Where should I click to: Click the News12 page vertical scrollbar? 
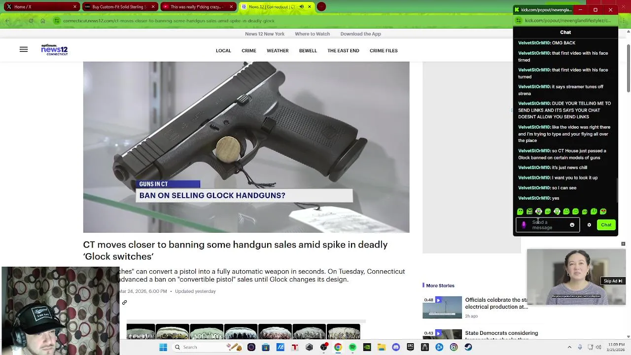(628, 69)
